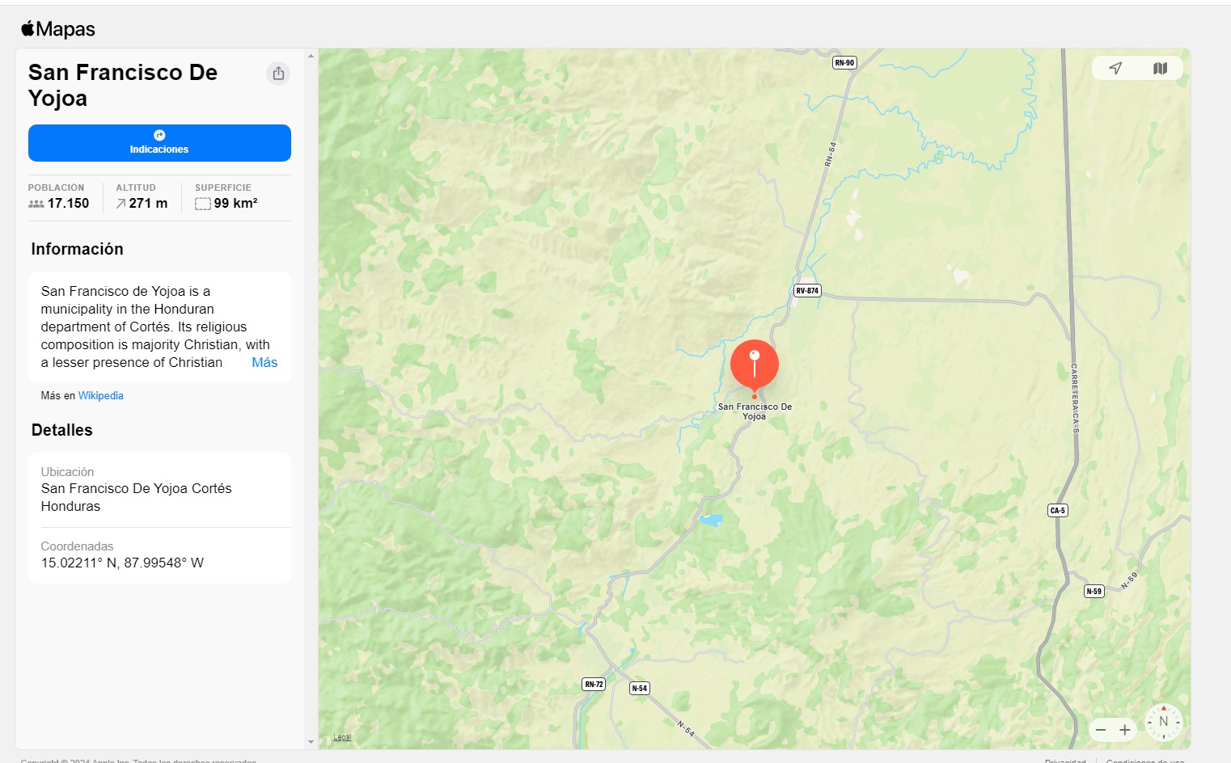This screenshot has width=1231, height=763.
Task: Click the share icon beside the place title
Action: point(278,74)
